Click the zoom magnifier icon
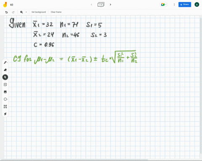This screenshot has height=161, width=202. point(21,12)
